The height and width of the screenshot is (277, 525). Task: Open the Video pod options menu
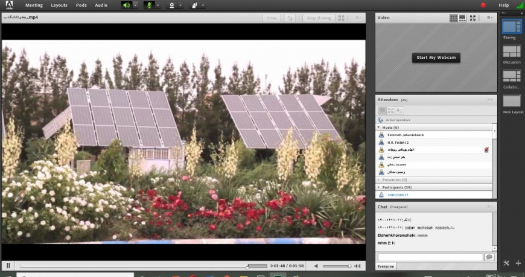490,17
